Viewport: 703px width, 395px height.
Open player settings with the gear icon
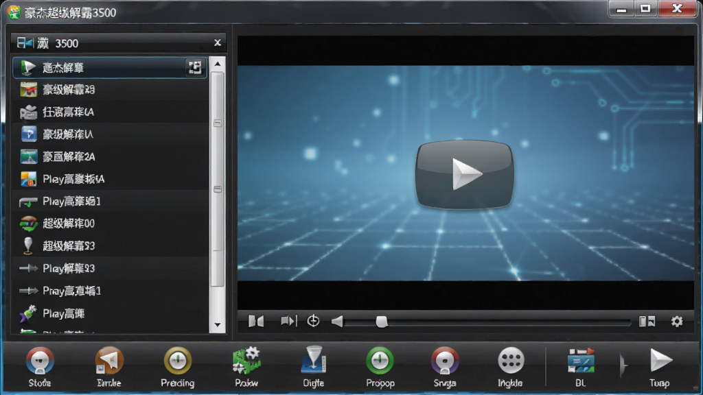(x=676, y=321)
